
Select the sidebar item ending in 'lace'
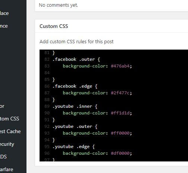click(4, 13)
